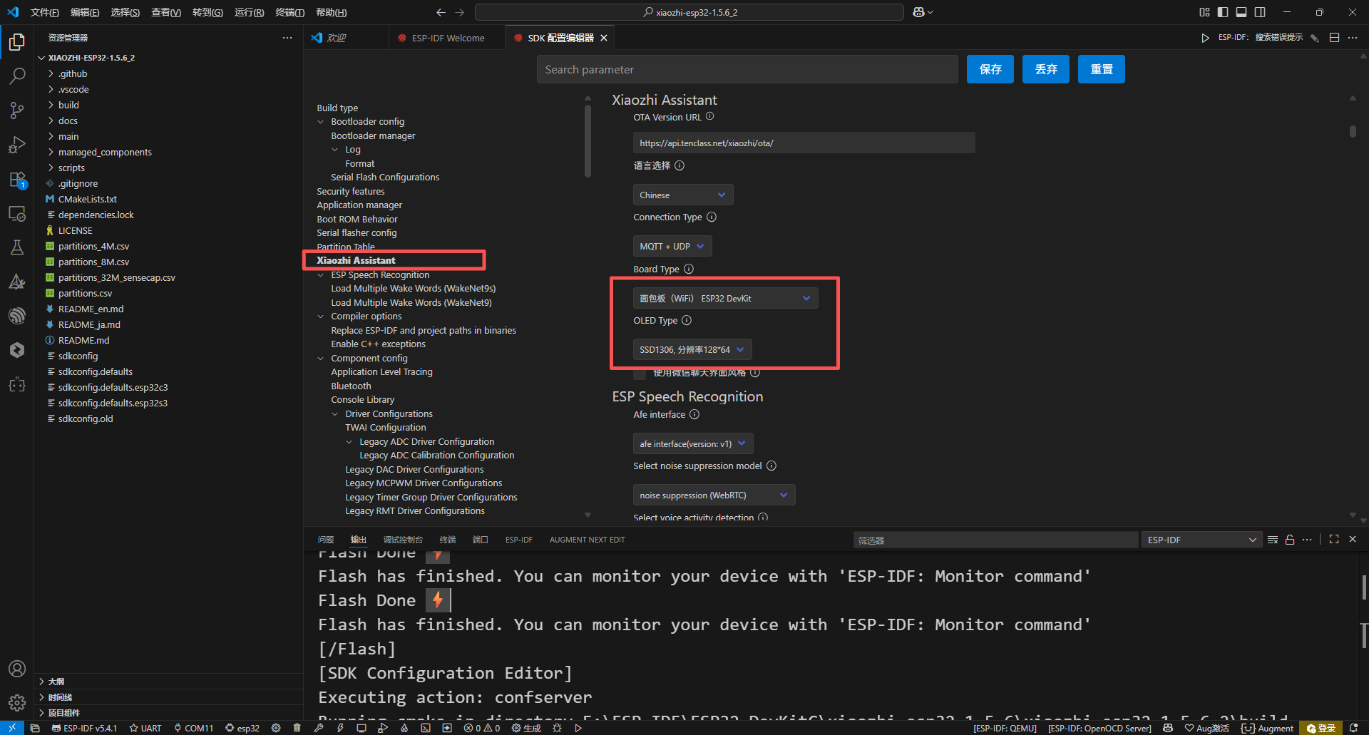Open the Terminal menu (终端)
The height and width of the screenshot is (735, 1369).
tap(289, 12)
